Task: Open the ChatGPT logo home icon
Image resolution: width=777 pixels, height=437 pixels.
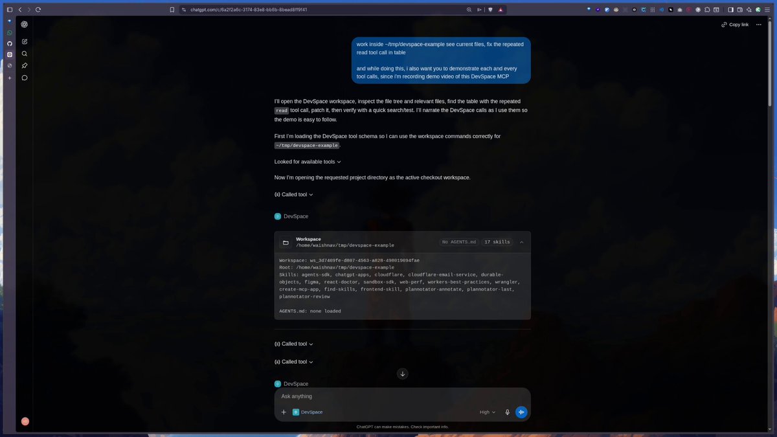Action: 25,25
